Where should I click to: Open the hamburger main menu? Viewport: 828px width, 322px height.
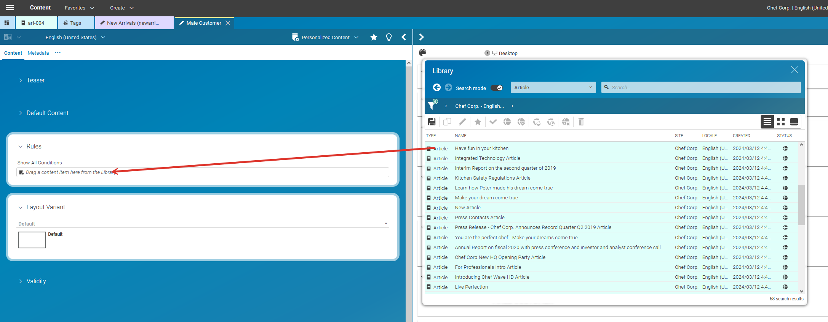pos(10,8)
